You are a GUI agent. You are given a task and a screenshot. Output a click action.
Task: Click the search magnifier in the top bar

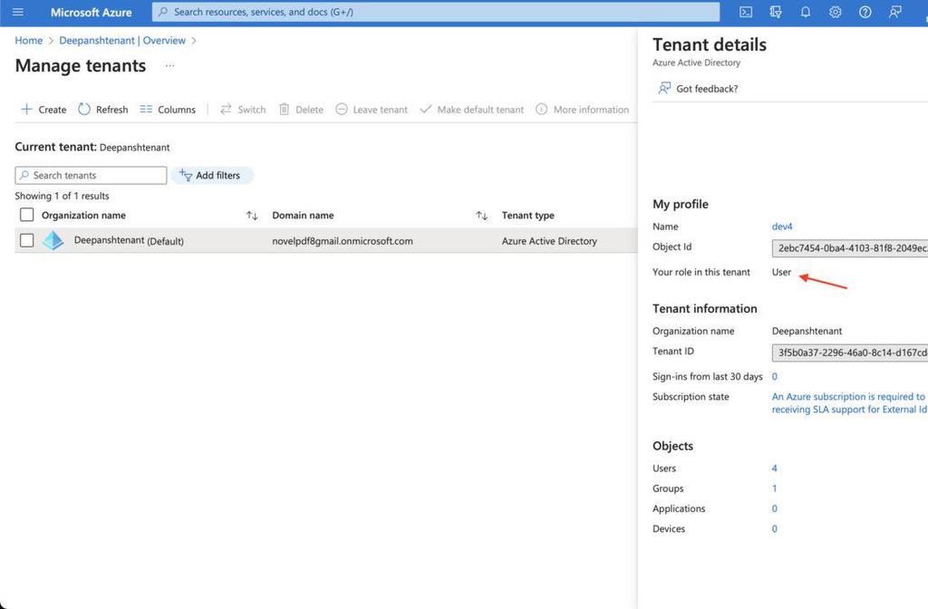coord(163,12)
